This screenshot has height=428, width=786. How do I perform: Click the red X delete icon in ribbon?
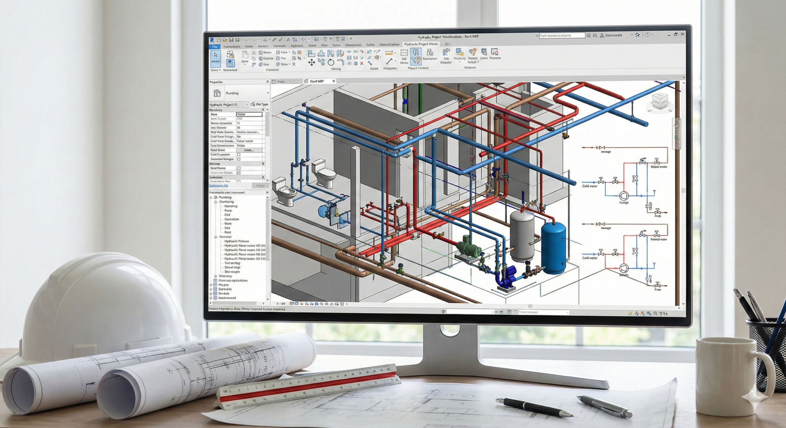[362, 63]
